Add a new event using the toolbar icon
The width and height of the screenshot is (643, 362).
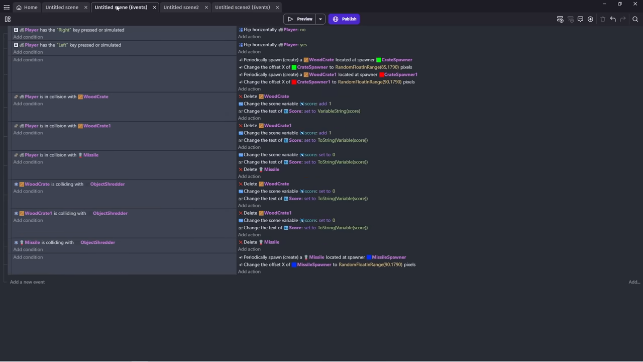click(x=560, y=19)
